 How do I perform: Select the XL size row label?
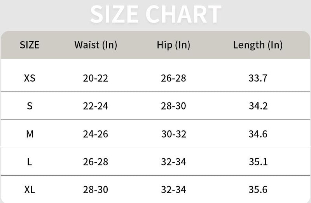coord(30,190)
